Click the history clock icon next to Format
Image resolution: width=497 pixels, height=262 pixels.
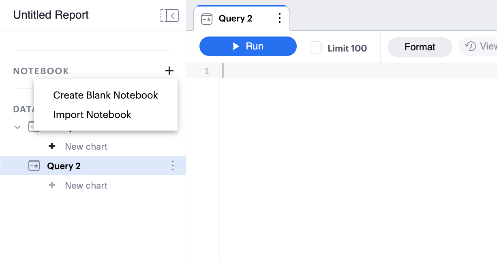[x=471, y=47]
